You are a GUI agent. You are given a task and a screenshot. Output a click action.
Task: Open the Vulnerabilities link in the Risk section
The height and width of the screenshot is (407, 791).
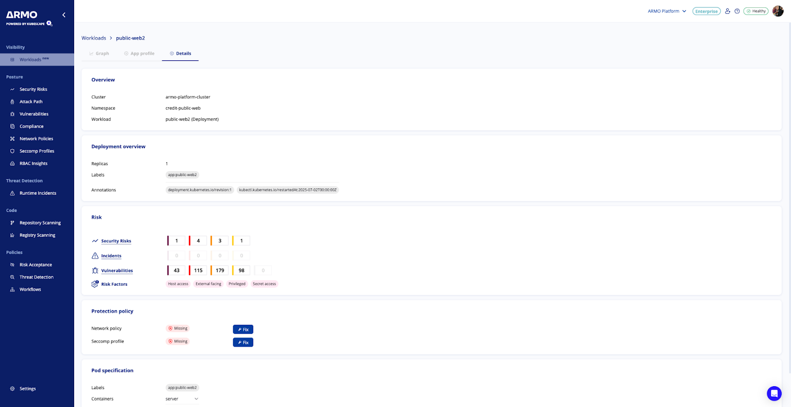pos(117,271)
